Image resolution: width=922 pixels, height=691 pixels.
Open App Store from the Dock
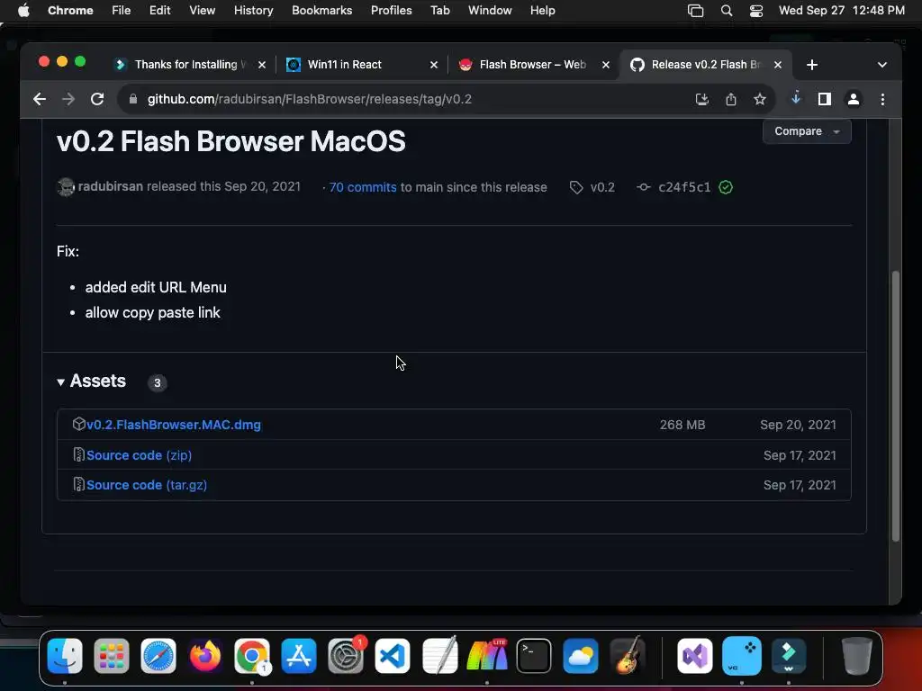(299, 656)
